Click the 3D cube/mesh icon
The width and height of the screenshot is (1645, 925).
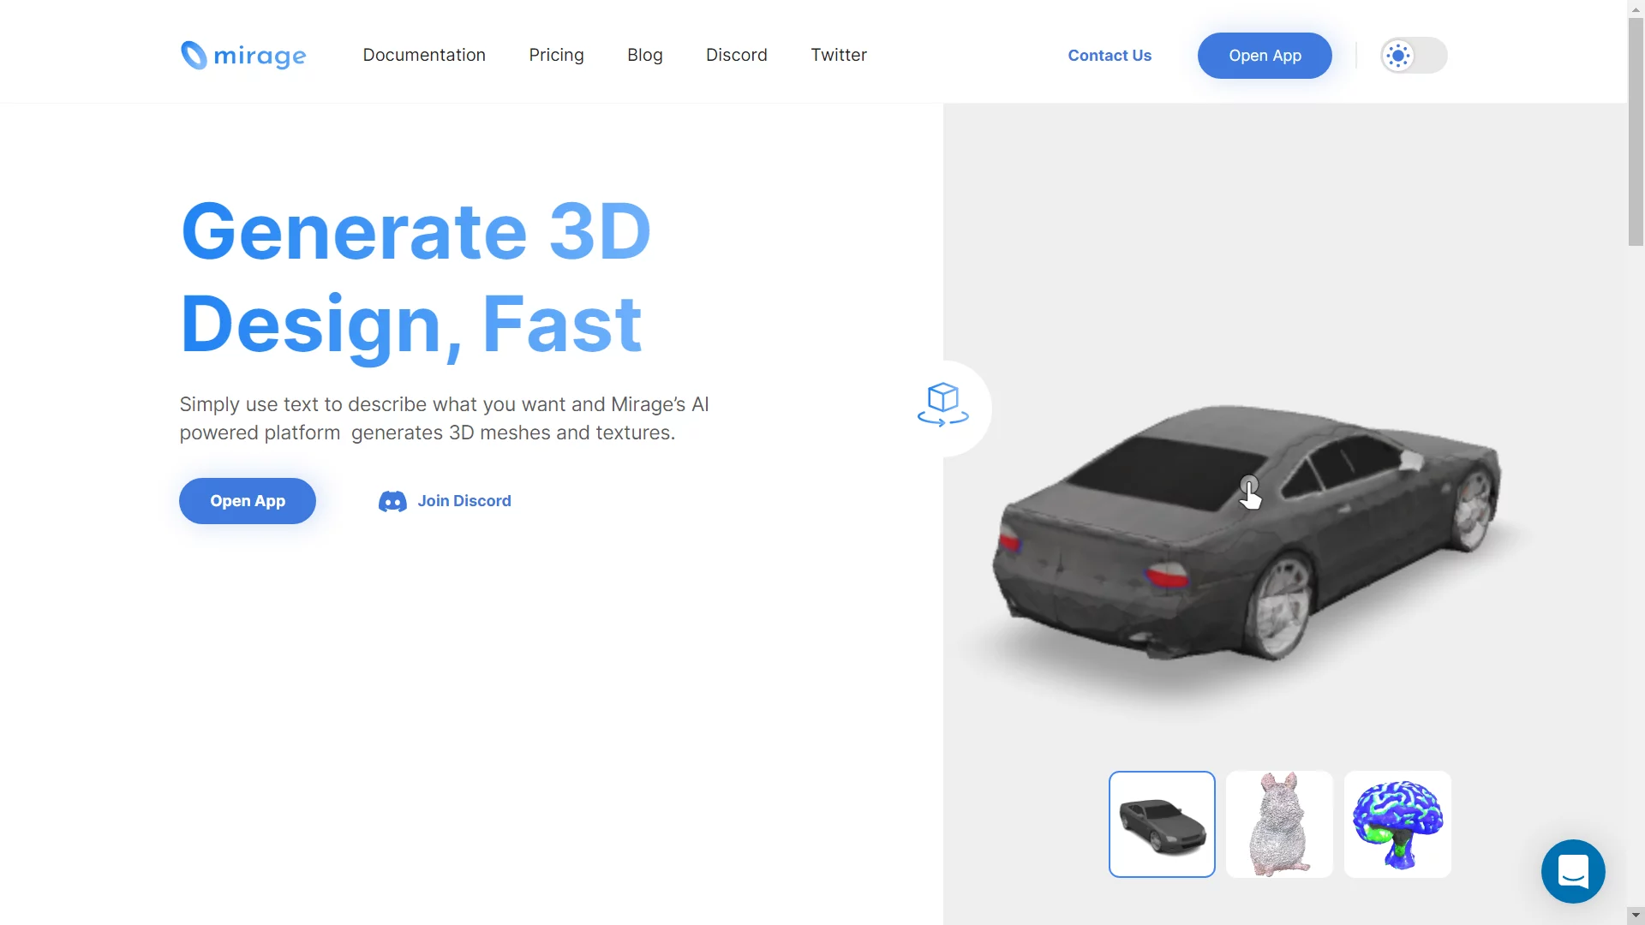click(x=942, y=403)
